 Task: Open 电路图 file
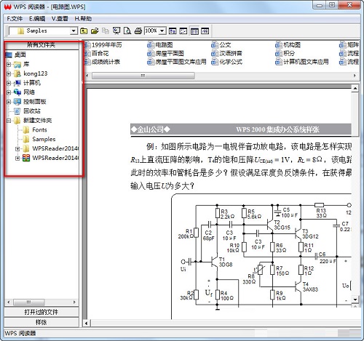[x=164, y=45]
